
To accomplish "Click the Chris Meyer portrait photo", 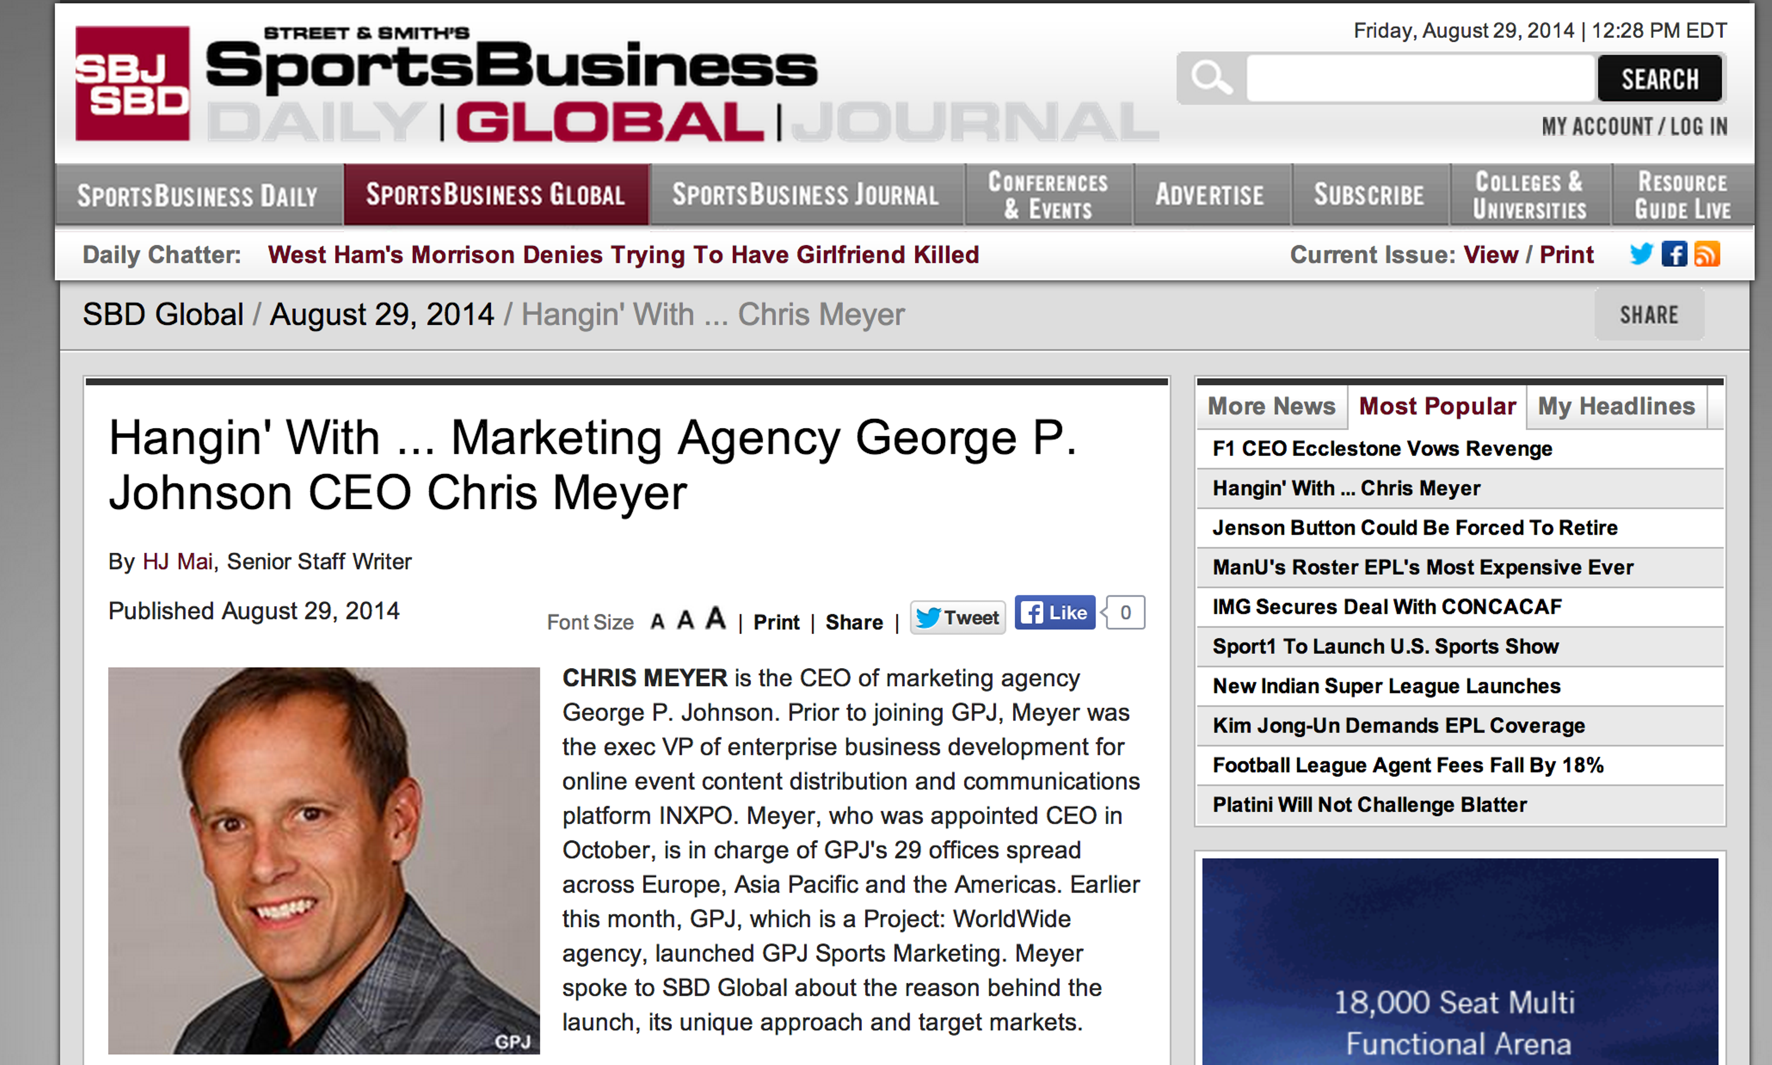I will [324, 860].
